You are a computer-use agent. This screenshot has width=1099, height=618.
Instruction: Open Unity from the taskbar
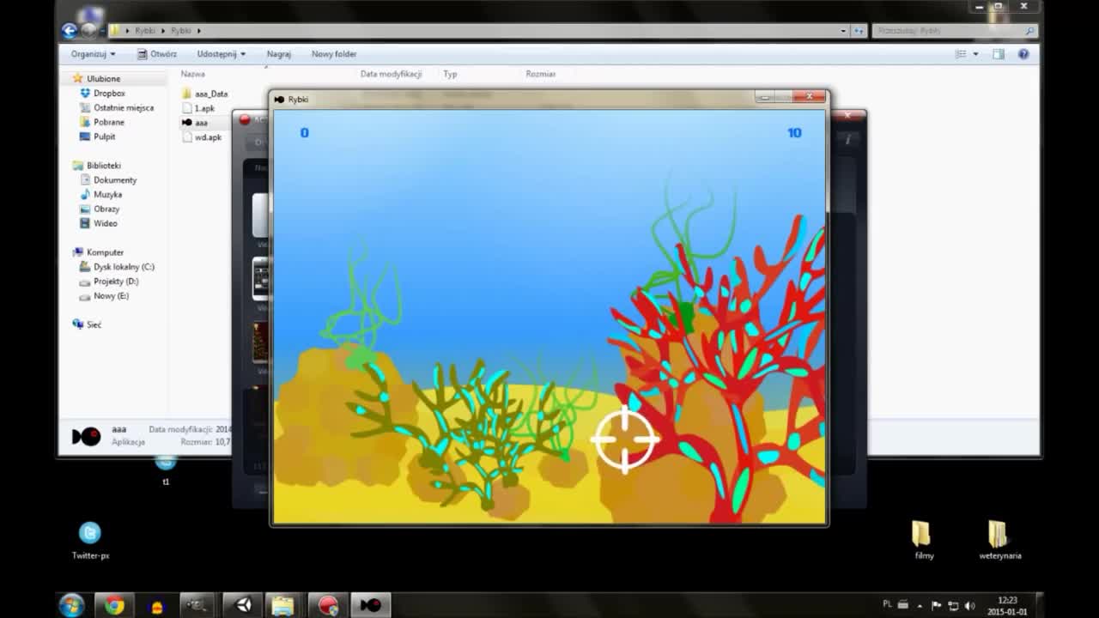coord(242,605)
